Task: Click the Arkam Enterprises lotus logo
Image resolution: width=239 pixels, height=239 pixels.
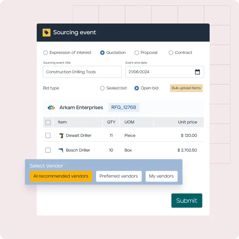Action: 51,107
